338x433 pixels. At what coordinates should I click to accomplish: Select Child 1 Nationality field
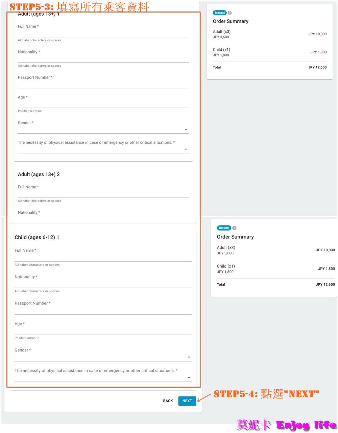click(x=103, y=284)
